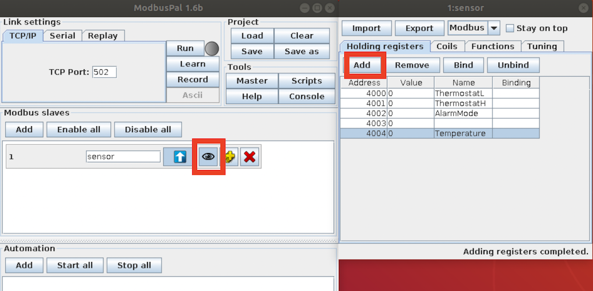Show the sensor slave editor with eye icon

(209, 157)
